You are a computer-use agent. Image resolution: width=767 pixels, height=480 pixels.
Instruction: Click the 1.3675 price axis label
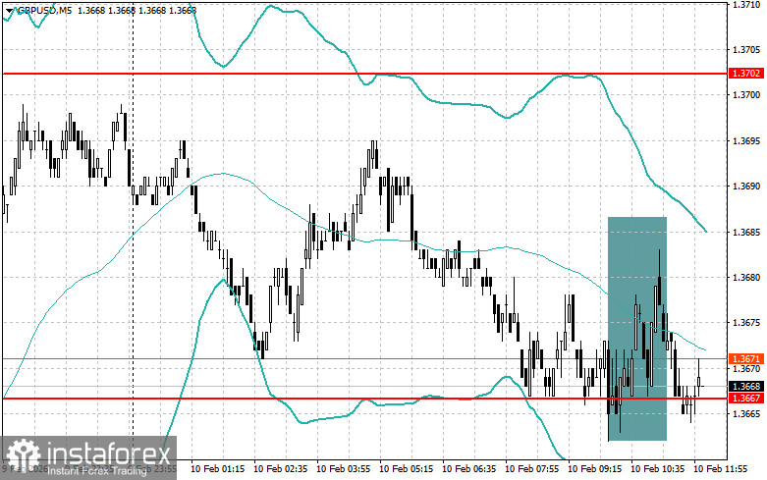746,323
